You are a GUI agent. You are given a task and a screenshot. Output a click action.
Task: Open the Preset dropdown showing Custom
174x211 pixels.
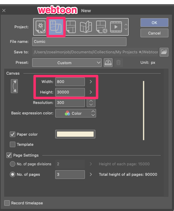pos(67,62)
